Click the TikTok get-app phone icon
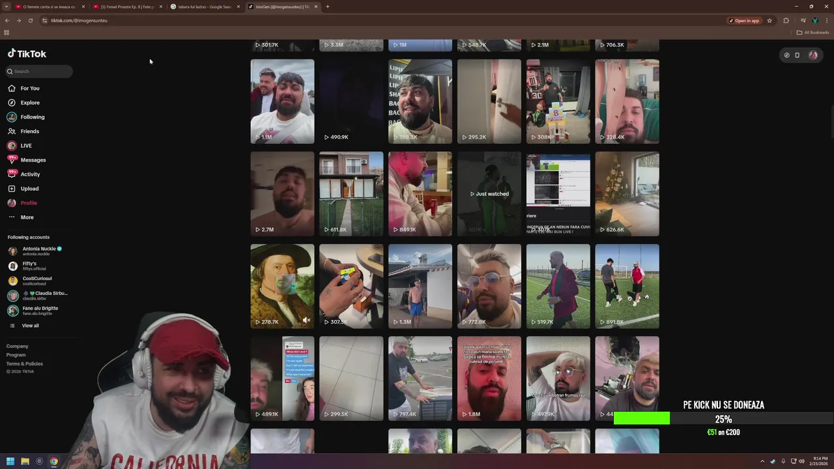 [x=797, y=55]
